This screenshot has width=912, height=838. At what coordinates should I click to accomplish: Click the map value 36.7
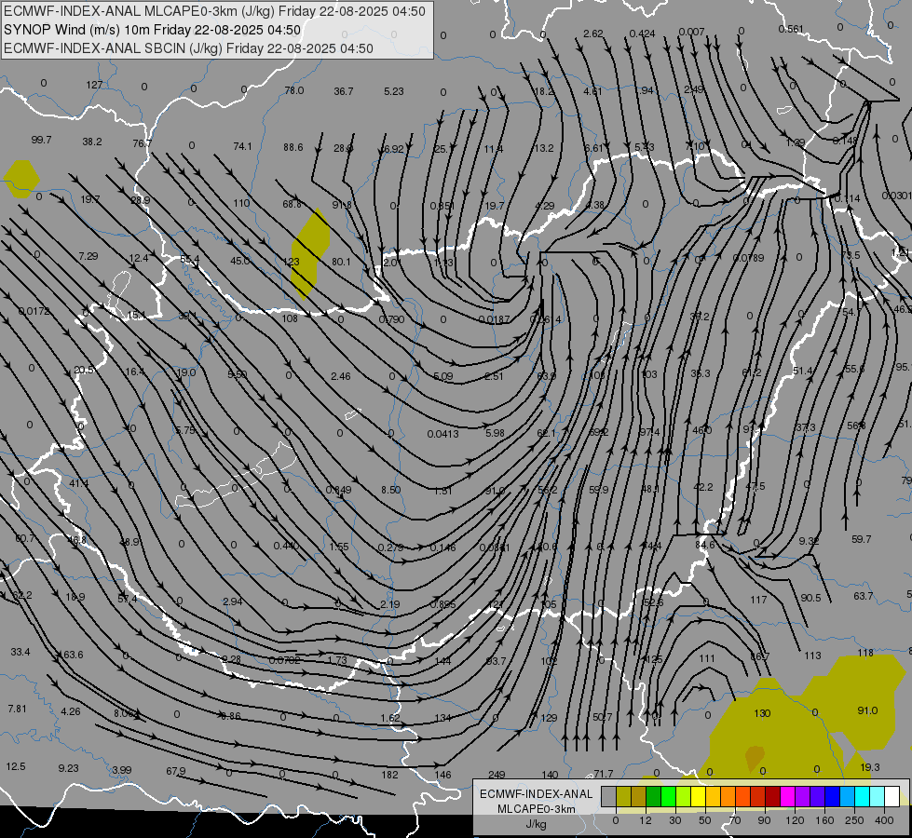pos(343,91)
